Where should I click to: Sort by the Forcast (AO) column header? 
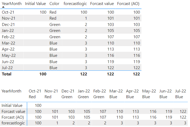point(128,4)
